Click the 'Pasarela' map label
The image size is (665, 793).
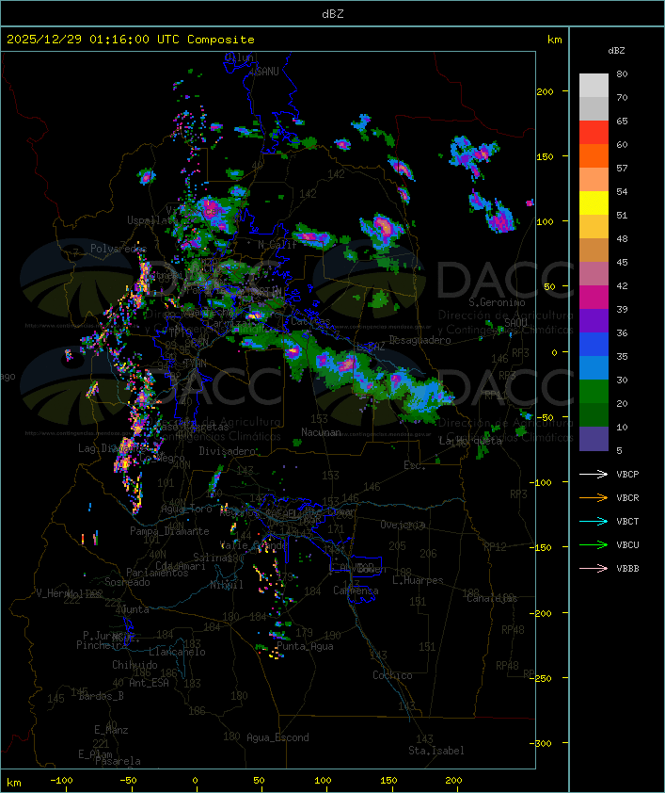119,761
